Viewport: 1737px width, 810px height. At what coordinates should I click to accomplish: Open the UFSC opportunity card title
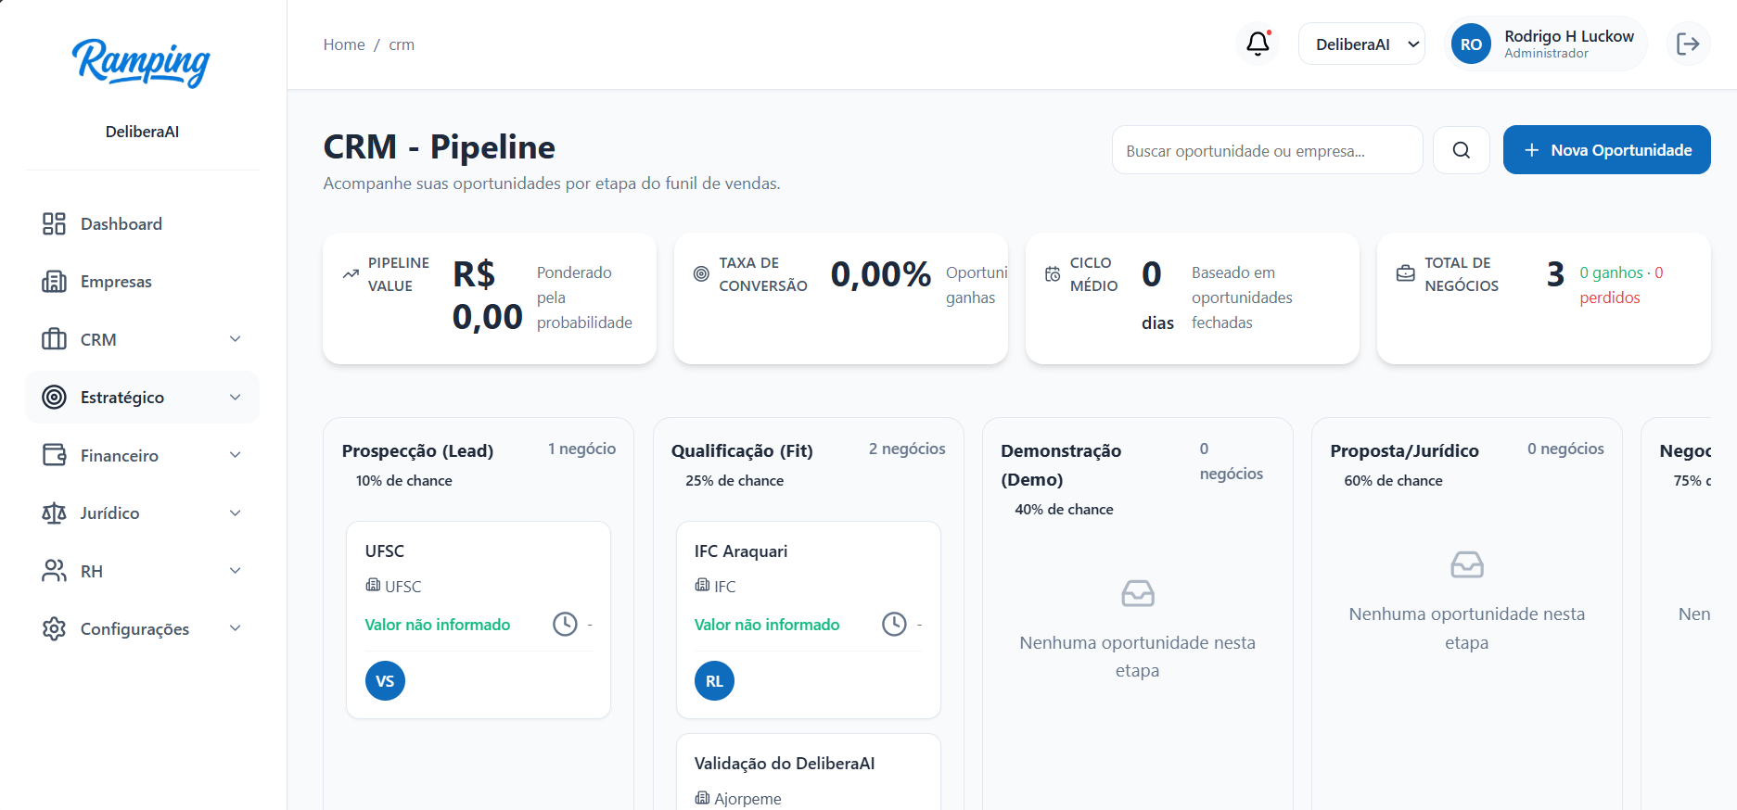[385, 551]
